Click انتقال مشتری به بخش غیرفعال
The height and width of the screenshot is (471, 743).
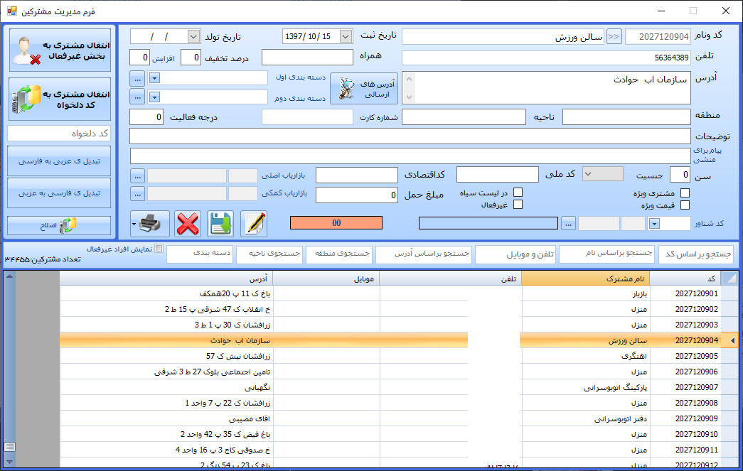(x=60, y=50)
